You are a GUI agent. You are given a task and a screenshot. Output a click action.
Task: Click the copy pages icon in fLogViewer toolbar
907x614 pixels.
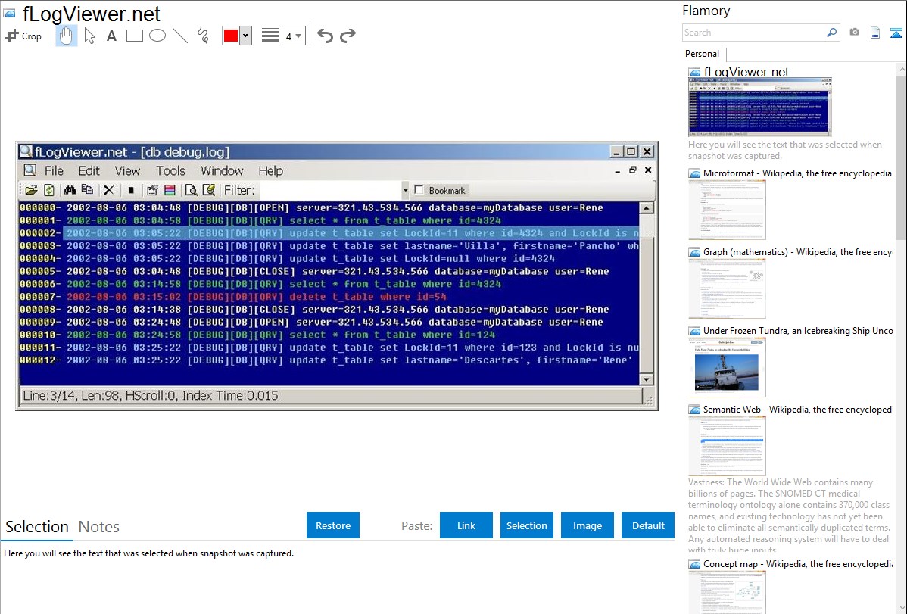coord(87,190)
